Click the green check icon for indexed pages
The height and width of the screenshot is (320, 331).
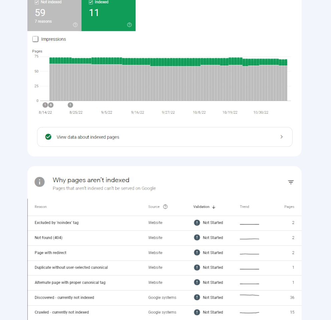pyautogui.click(x=48, y=137)
